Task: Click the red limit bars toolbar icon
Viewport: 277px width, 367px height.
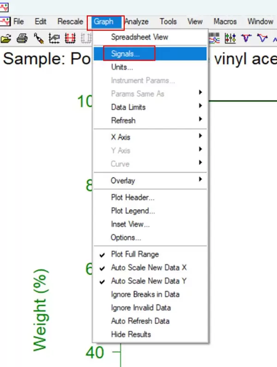Action: 70,38
